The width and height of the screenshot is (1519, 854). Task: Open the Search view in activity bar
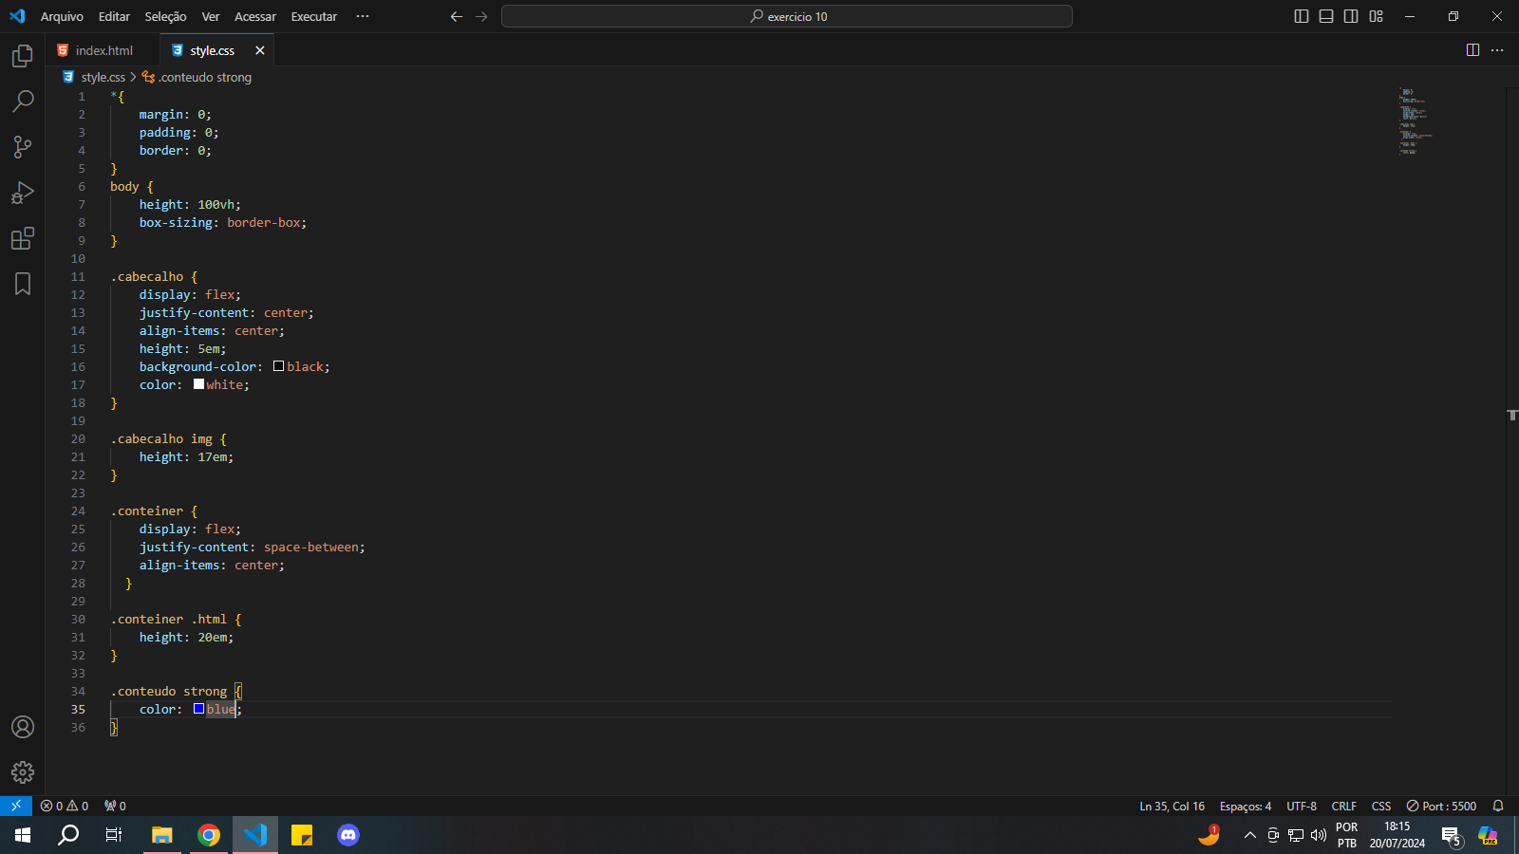pos(23,101)
